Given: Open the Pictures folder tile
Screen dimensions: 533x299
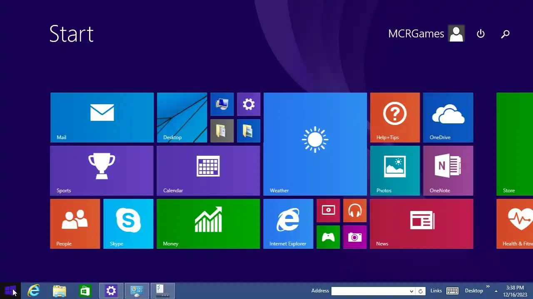Looking at the screenshot, I should (249, 131).
